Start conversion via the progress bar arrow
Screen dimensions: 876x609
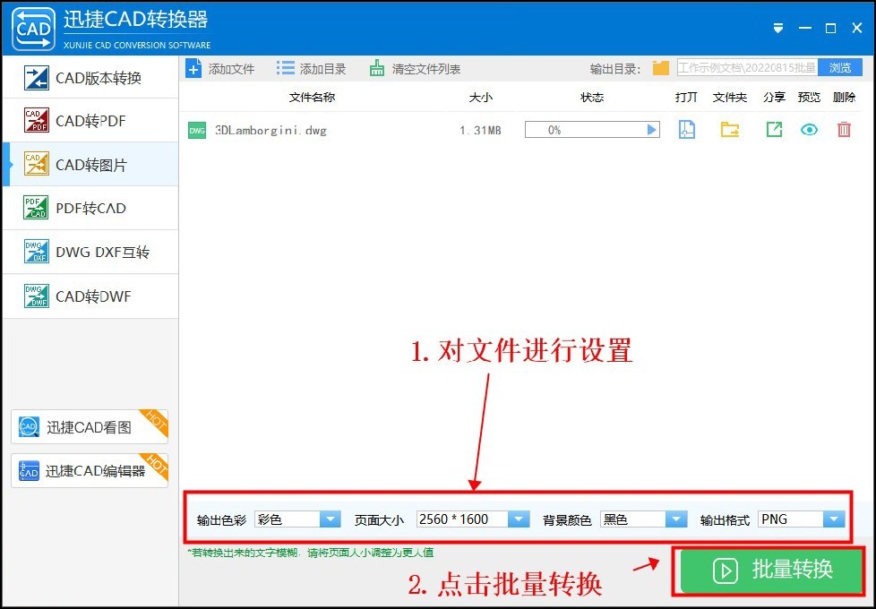click(x=651, y=129)
